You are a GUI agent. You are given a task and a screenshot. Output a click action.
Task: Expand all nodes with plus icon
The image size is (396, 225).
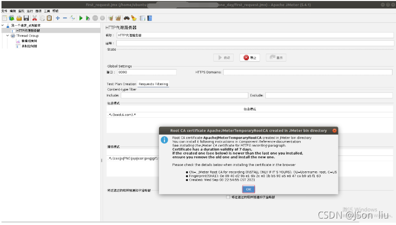[x=58, y=18]
